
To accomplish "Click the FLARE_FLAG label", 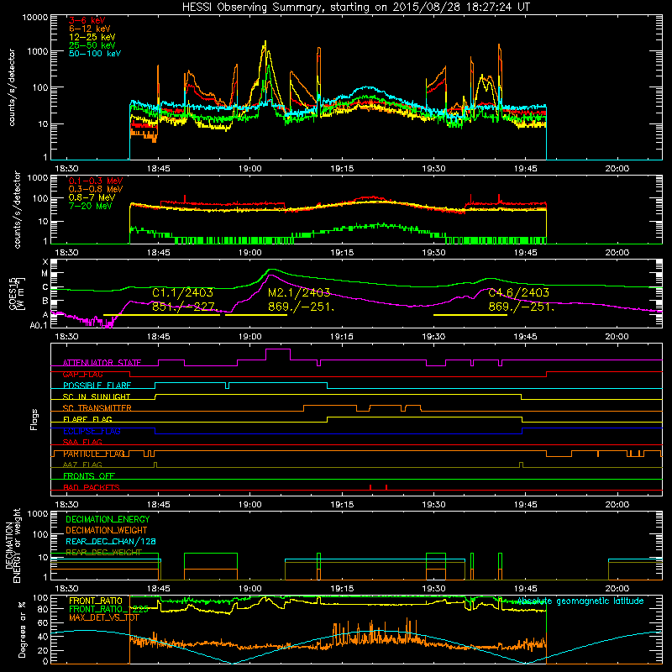I will click(87, 419).
